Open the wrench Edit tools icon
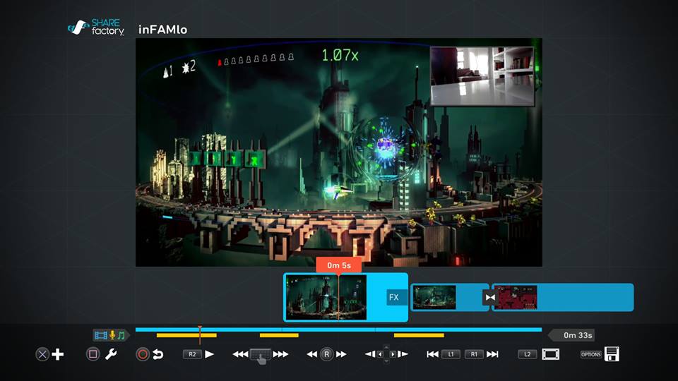Viewport: 678px width, 381px height. click(x=111, y=354)
